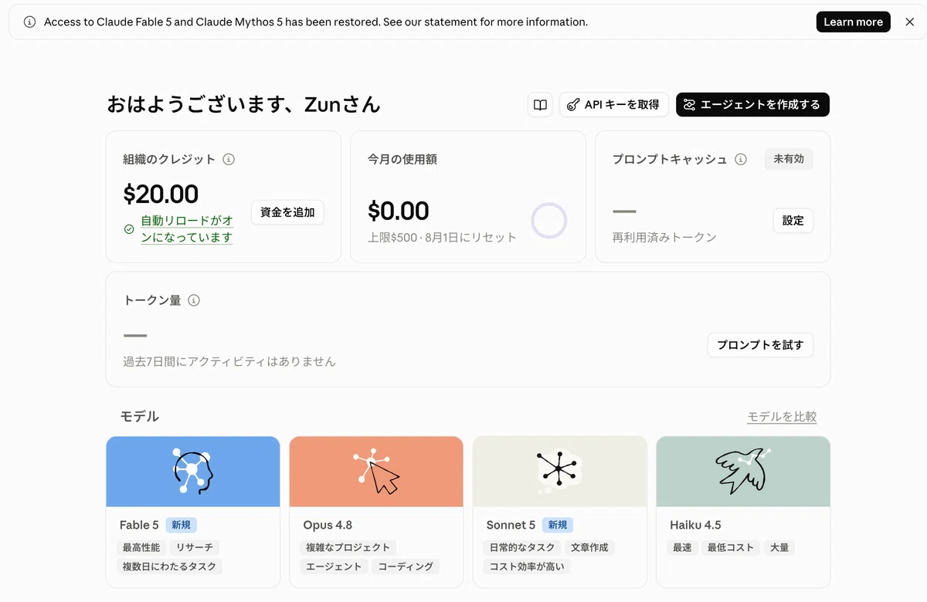Viewport: 927px width, 602px height.
Task: Click the Learn more button
Action: [x=853, y=22]
